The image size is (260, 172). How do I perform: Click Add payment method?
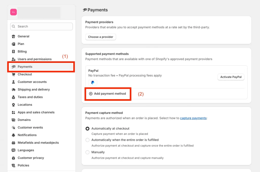click(x=107, y=94)
